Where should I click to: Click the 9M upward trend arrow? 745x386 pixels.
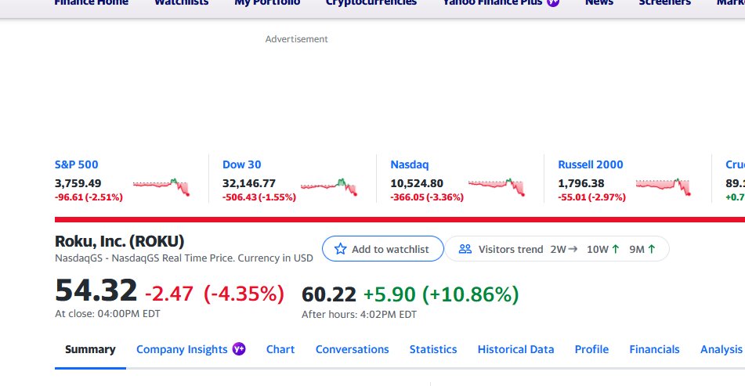(x=652, y=249)
